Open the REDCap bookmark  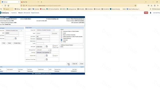pos(17,9)
